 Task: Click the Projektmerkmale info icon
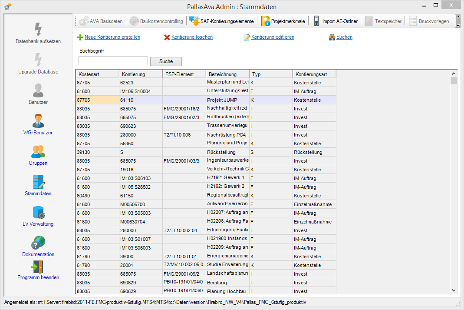(x=266, y=21)
